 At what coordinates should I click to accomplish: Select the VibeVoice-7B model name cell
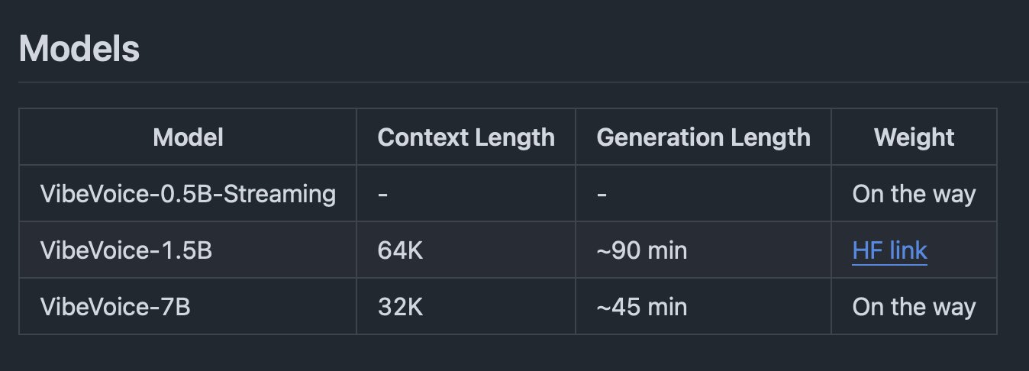(x=188, y=307)
